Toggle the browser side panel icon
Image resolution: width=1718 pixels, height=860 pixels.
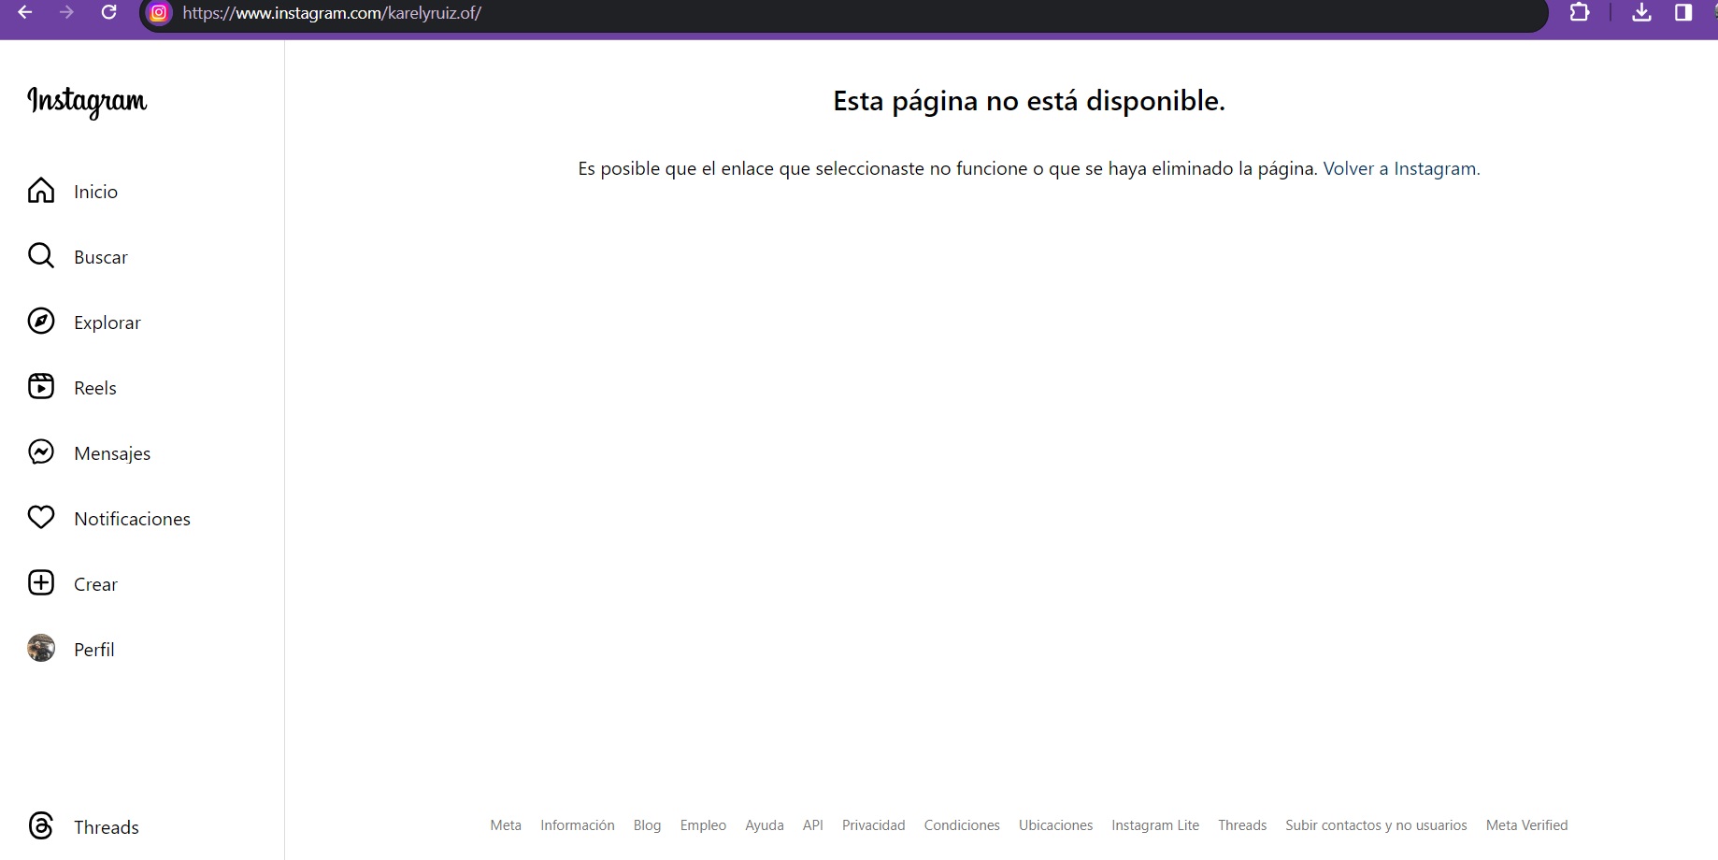pos(1683,12)
